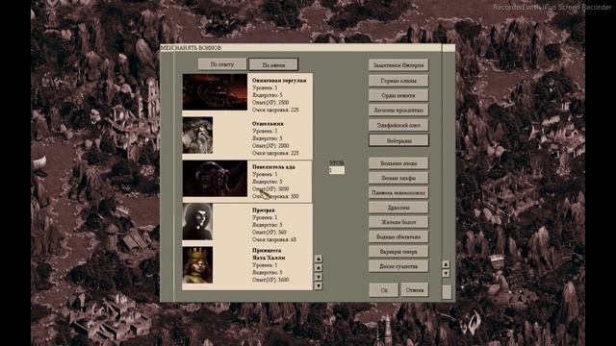Click the Повелитель ада unit name
This screenshot has width=616, height=346.
pyautogui.click(x=273, y=166)
